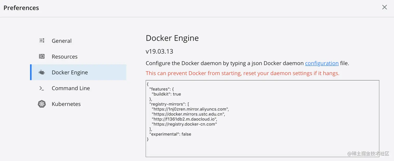This screenshot has width=394, height=161.
Task: Open the General preferences tab
Action: tap(61, 41)
